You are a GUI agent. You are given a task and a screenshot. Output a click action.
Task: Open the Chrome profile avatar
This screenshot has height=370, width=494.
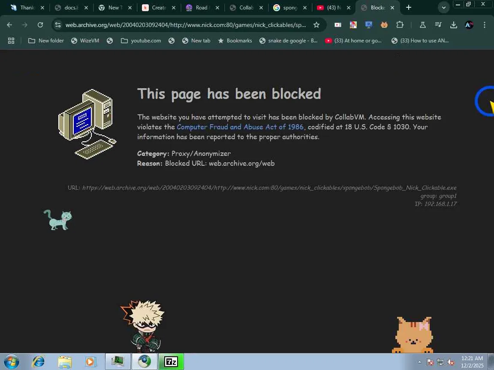(469, 25)
